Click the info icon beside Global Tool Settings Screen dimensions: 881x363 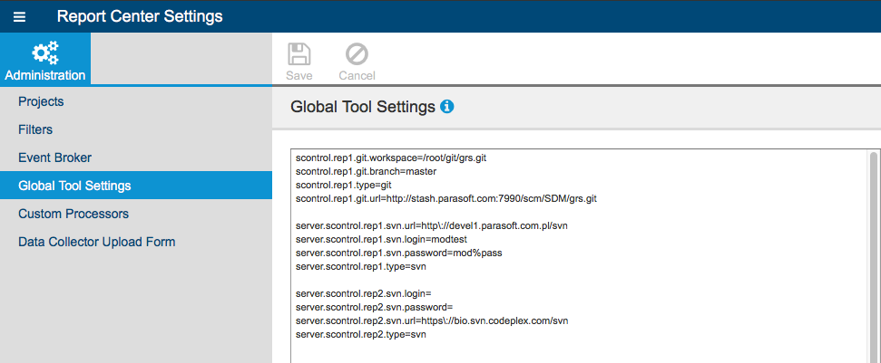point(447,107)
